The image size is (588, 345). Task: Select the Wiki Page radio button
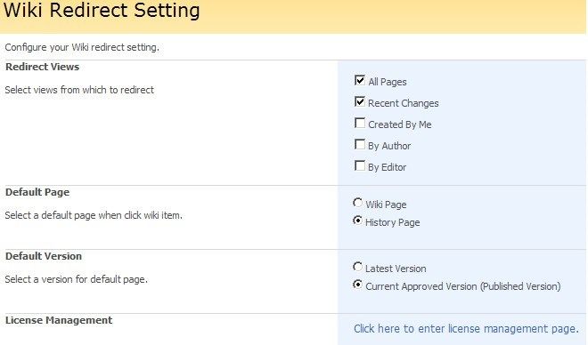(358, 203)
